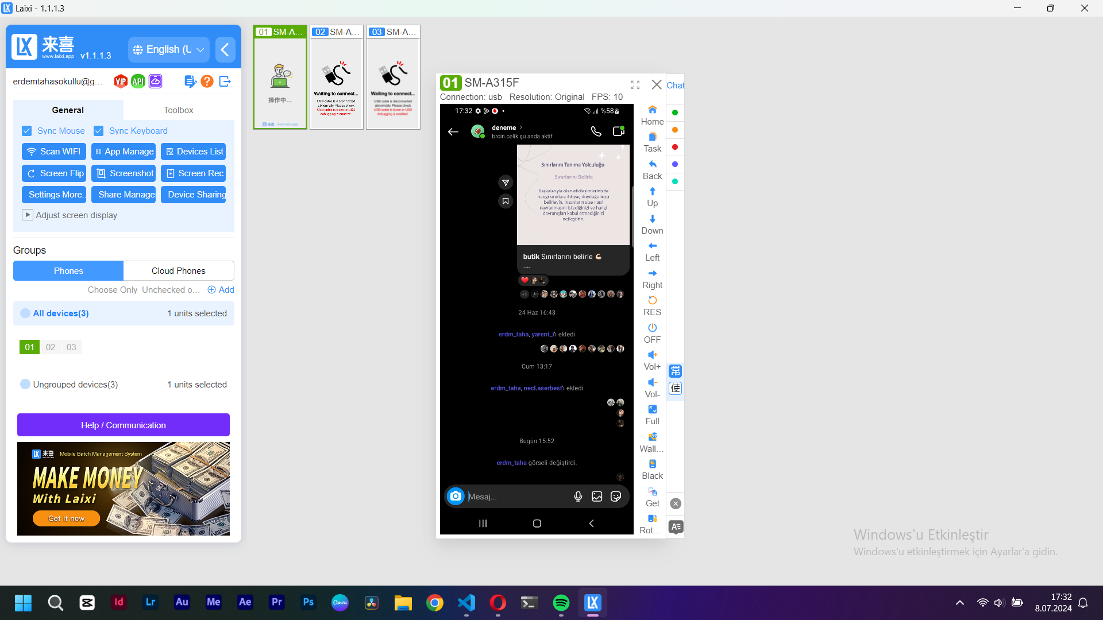The width and height of the screenshot is (1103, 620).
Task: Tap the voice call phone icon
Action: point(596,131)
